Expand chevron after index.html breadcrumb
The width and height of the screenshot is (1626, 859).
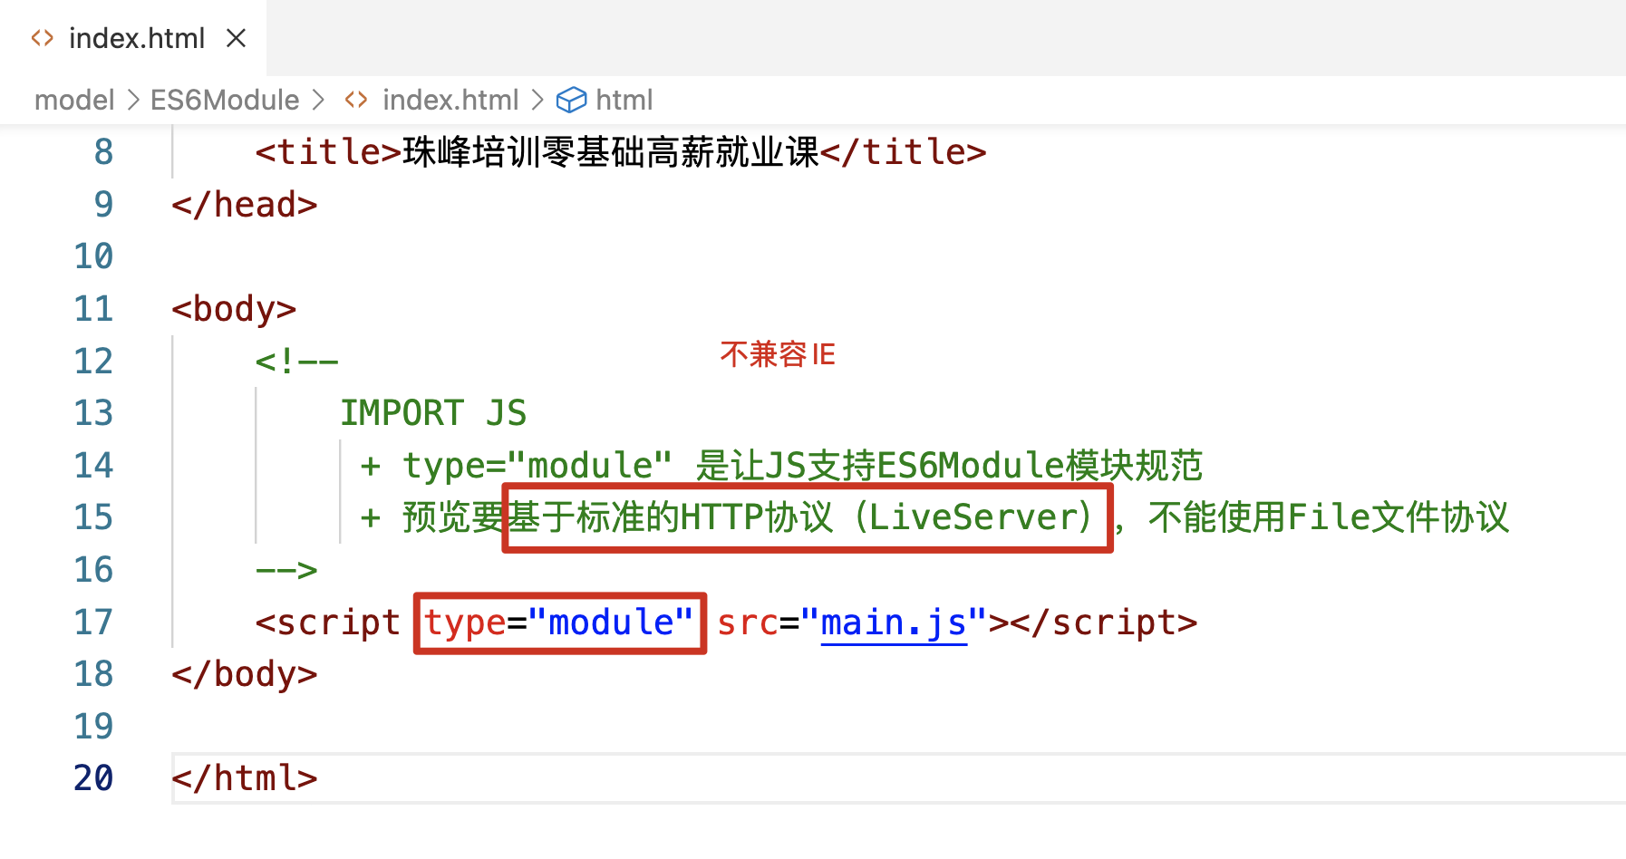coord(537,100)
